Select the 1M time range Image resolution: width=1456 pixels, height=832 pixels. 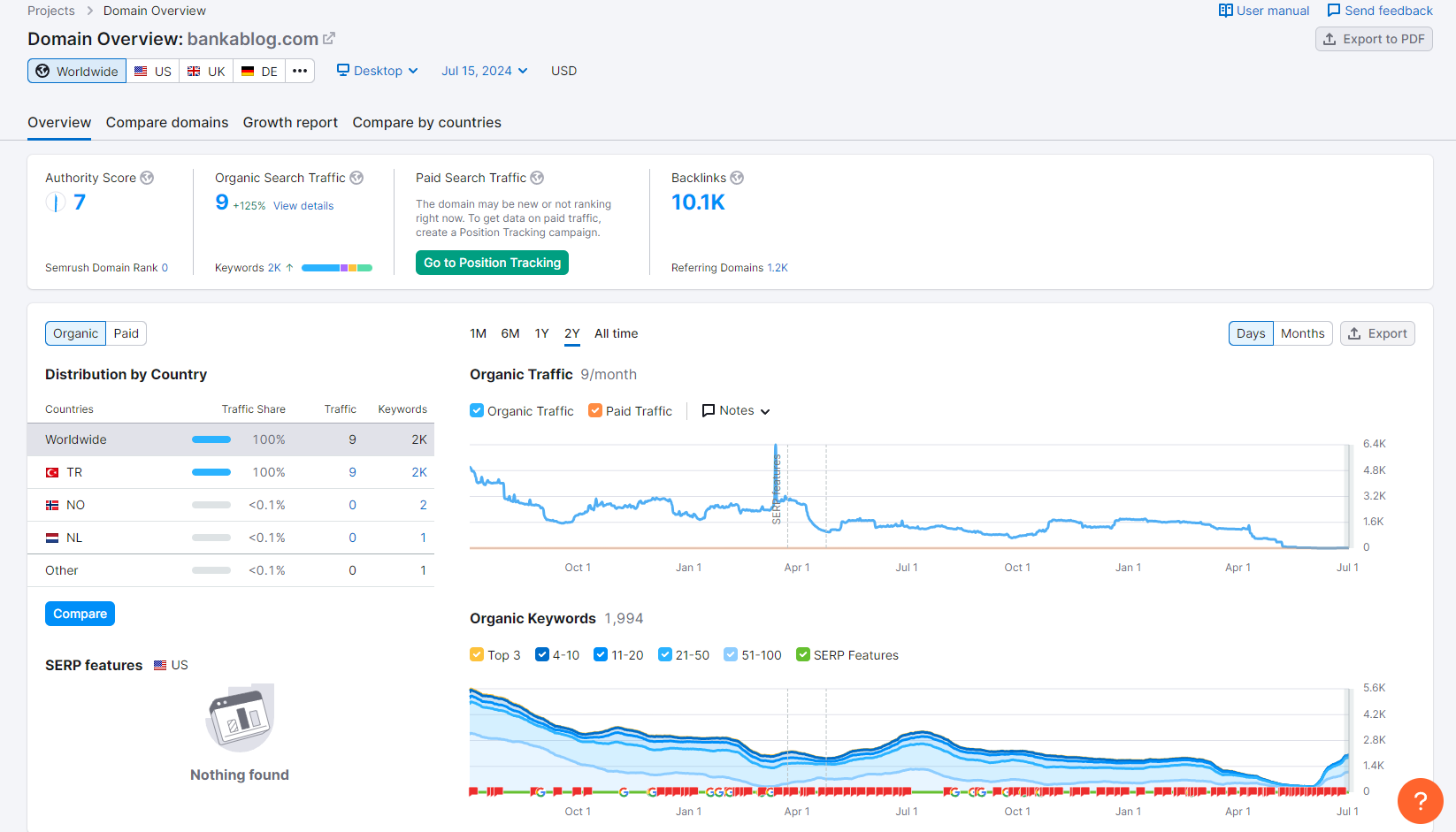[479, 333]
